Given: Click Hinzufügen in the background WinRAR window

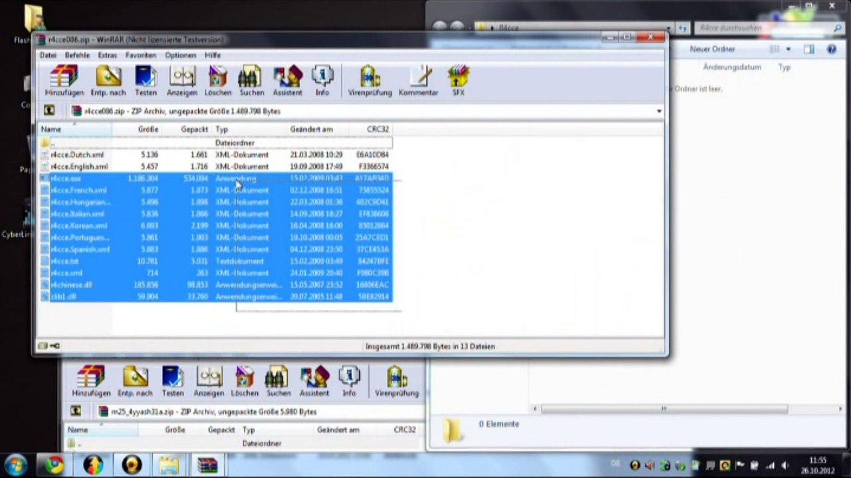Looking at the screenshot, I should [x=90, y=381].
